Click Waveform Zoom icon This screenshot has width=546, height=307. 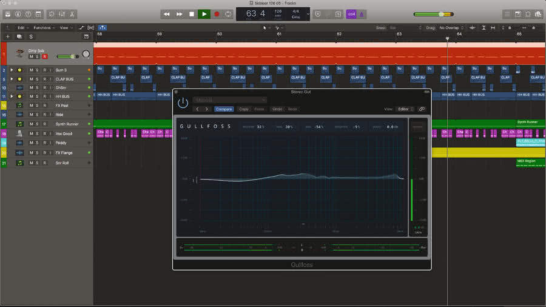(x=472, y=27)
